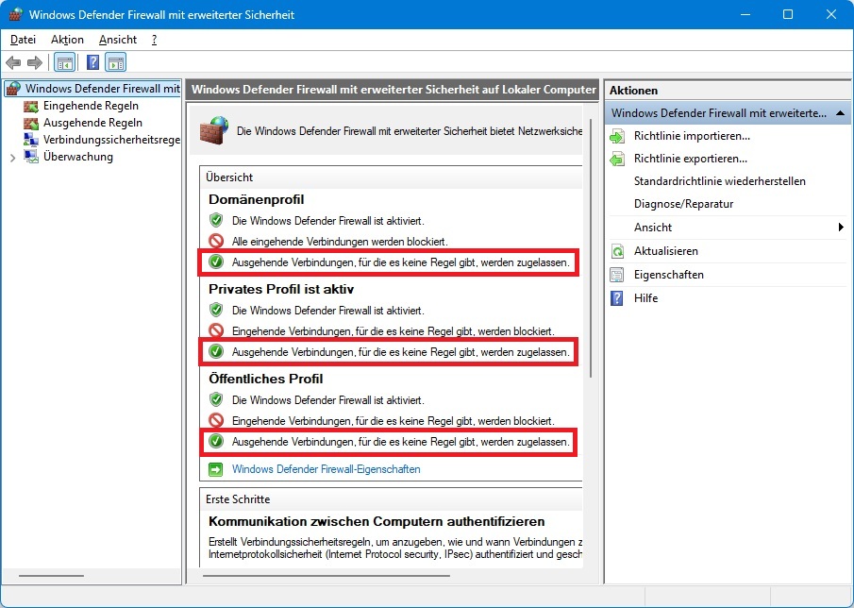854x608 pixels.
Task: Select Eingehende Regeln in tree
Action: coord(91,106)
